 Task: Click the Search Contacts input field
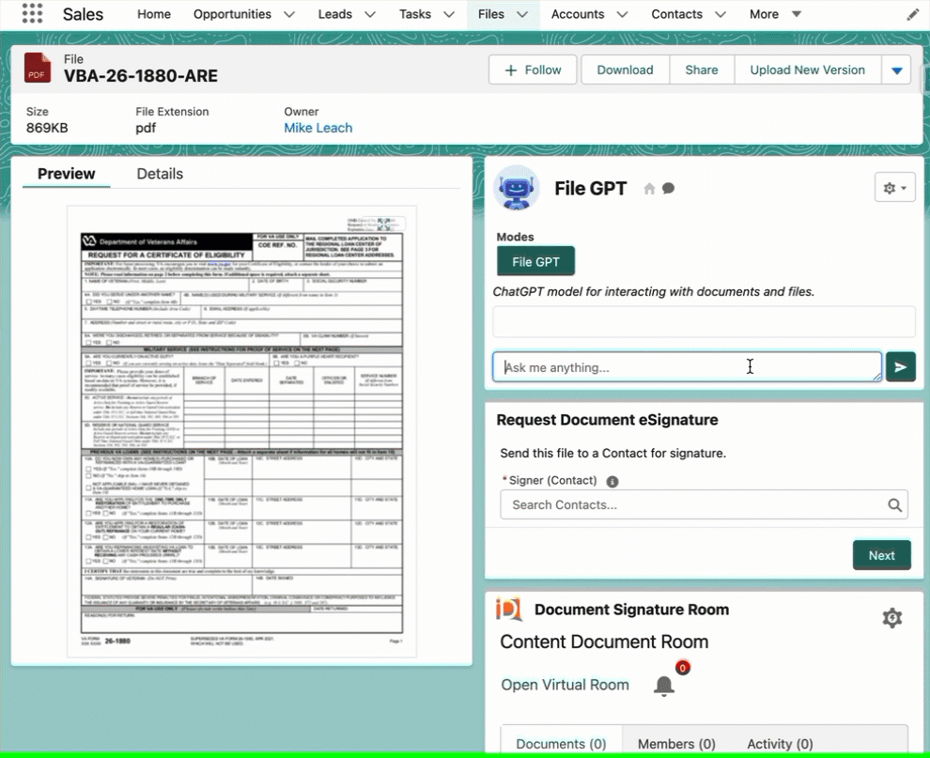click(704, 504)
